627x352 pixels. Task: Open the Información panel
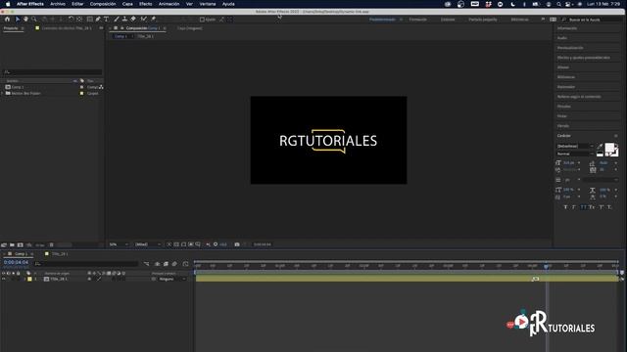click(x=567, y=28)
